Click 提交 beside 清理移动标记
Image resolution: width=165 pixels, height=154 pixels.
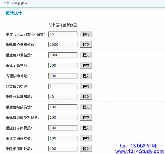click(86, 76)
